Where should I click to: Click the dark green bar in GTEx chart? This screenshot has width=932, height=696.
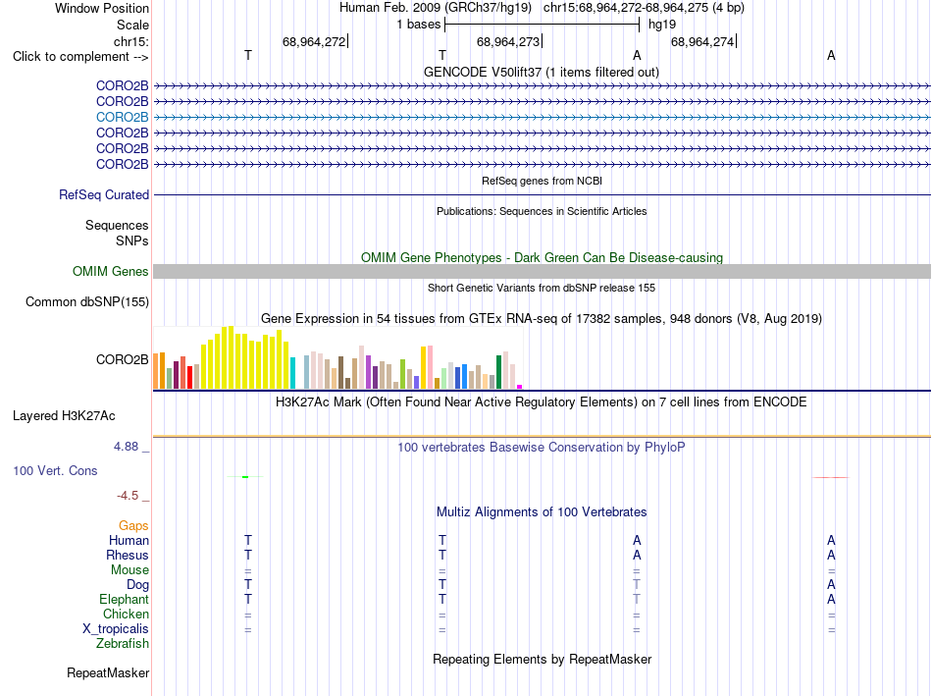[498, 372]
